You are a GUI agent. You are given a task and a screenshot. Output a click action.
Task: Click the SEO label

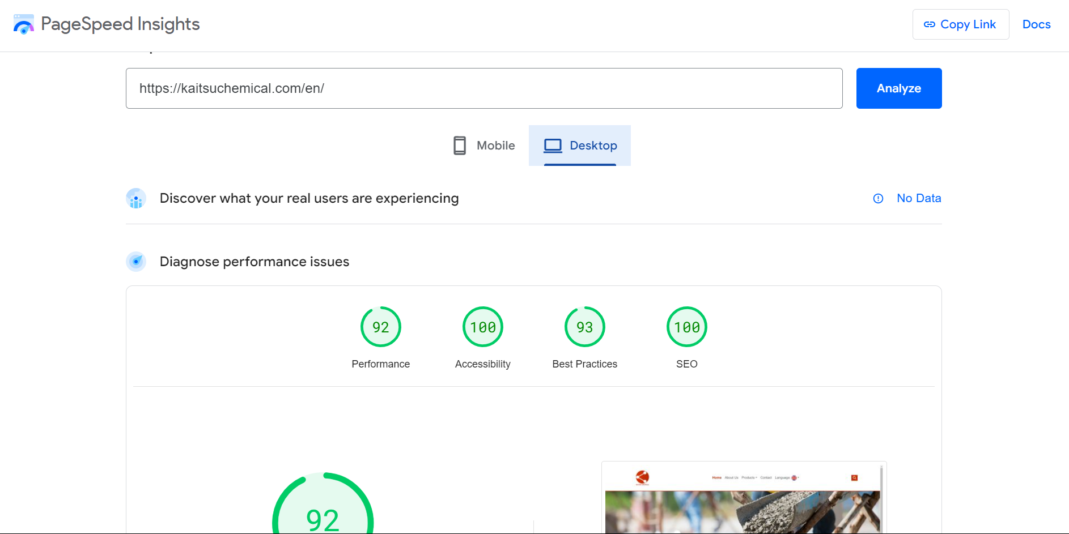pyautogui.click(x=687, y=364)
